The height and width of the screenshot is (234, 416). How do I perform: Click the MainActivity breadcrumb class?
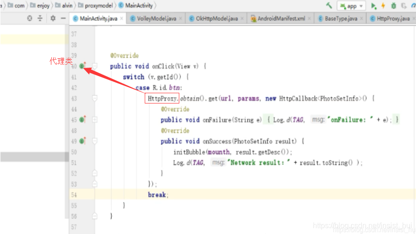pos(135,6)
